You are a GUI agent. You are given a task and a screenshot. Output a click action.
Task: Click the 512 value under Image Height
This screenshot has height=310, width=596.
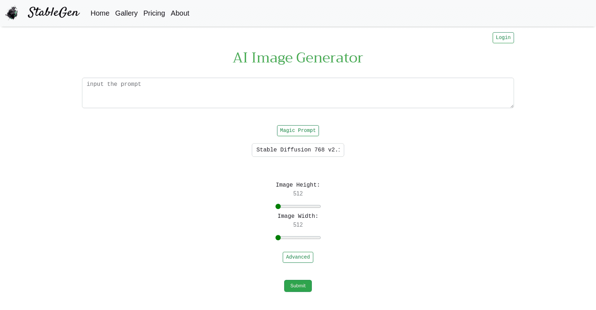pyautogui.click(x=298, y=194)
